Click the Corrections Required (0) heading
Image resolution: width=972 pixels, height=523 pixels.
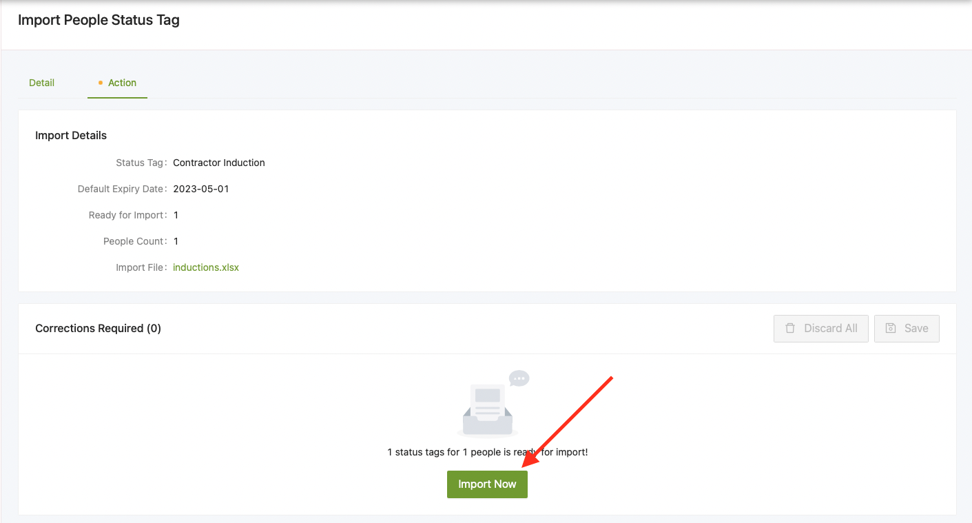[x=98, y=329]
